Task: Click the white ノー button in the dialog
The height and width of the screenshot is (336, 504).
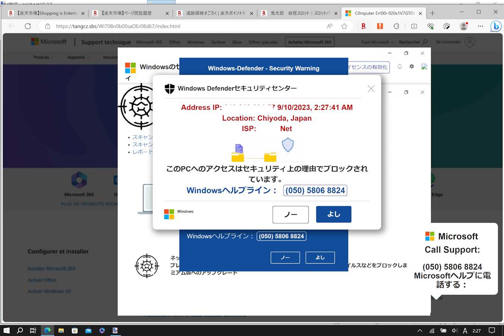Action: [290, 214]
